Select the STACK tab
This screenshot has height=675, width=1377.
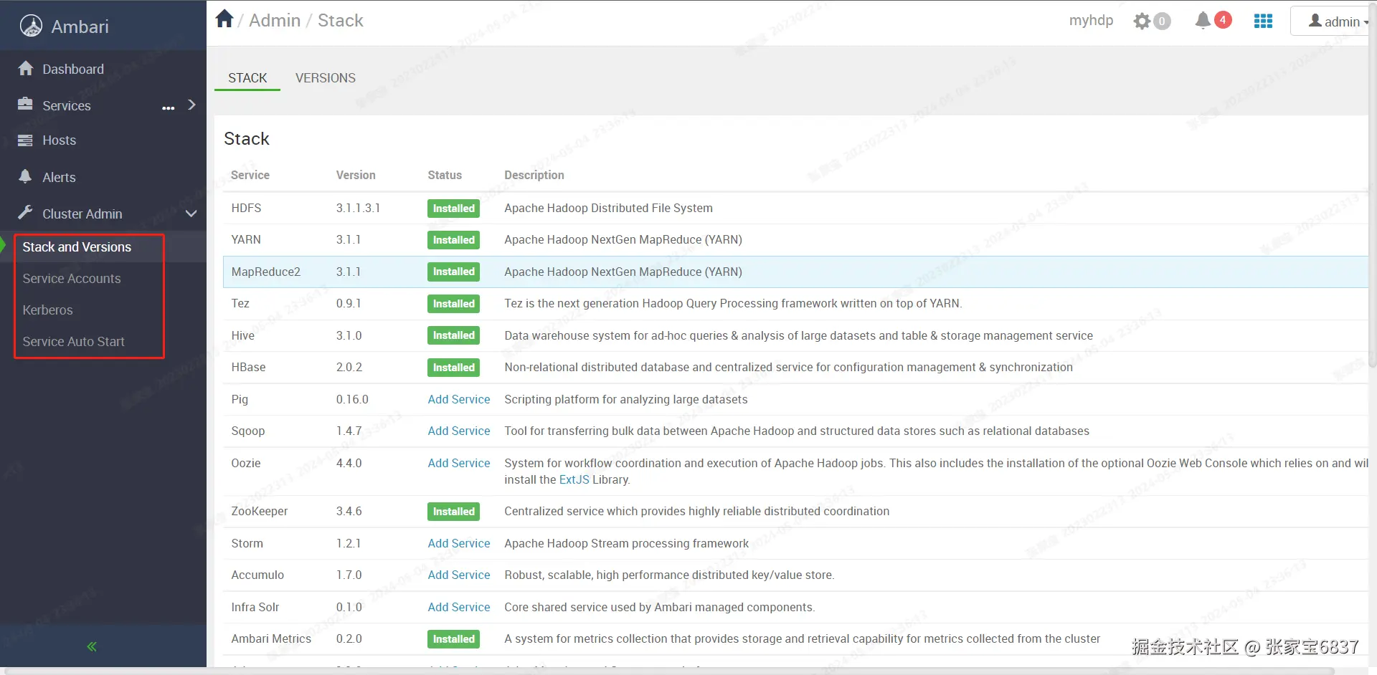(247, 78)
